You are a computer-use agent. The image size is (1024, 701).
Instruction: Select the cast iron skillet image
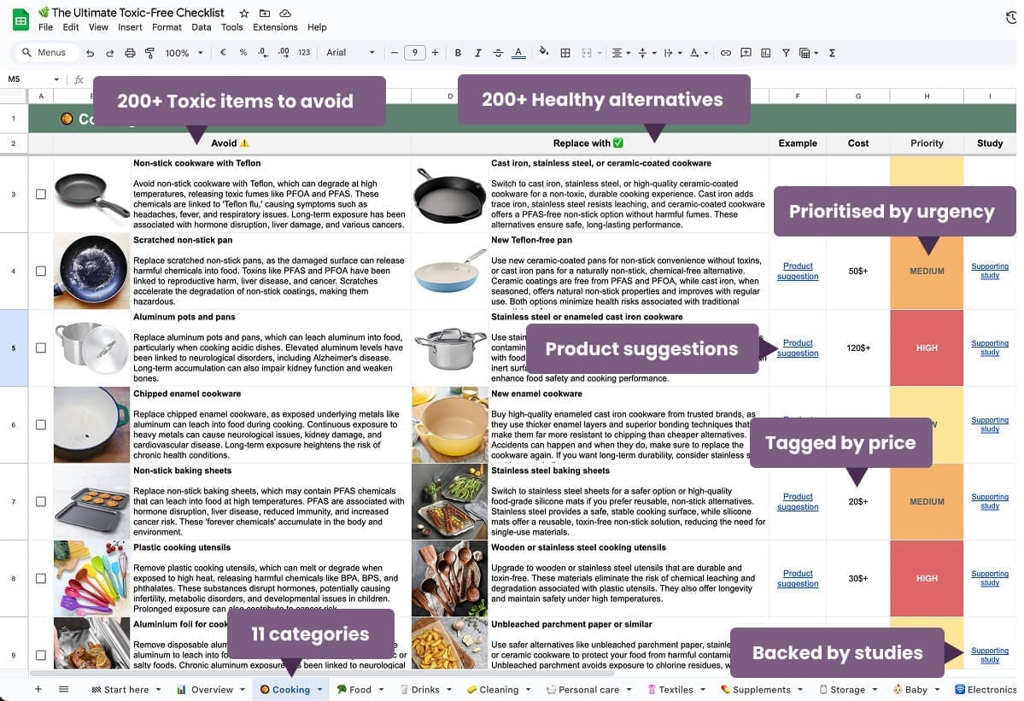point(450,195)
